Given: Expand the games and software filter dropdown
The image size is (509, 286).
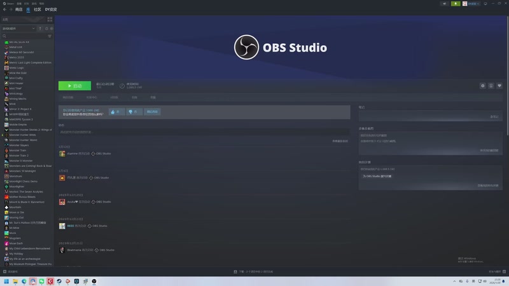Looking at the screenshot, I should pyautogui.click(x=18, y=29).
